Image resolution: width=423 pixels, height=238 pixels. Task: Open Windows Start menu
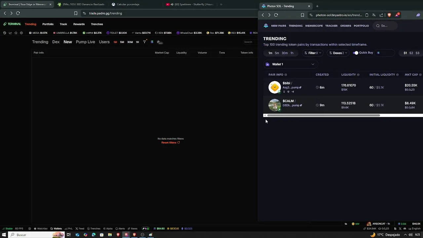pos(4,235)
